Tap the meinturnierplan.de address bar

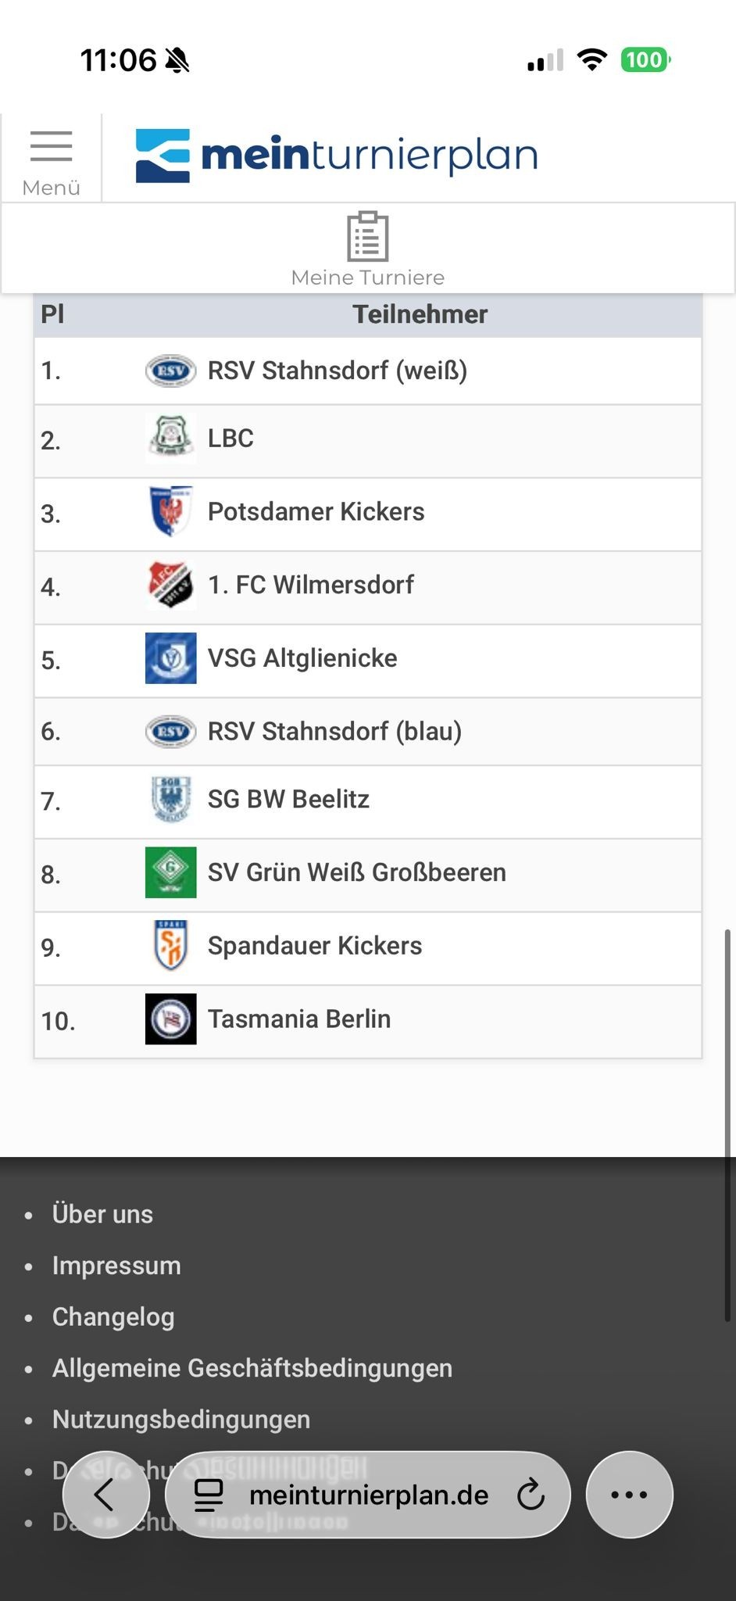[x=368, y=1495]
